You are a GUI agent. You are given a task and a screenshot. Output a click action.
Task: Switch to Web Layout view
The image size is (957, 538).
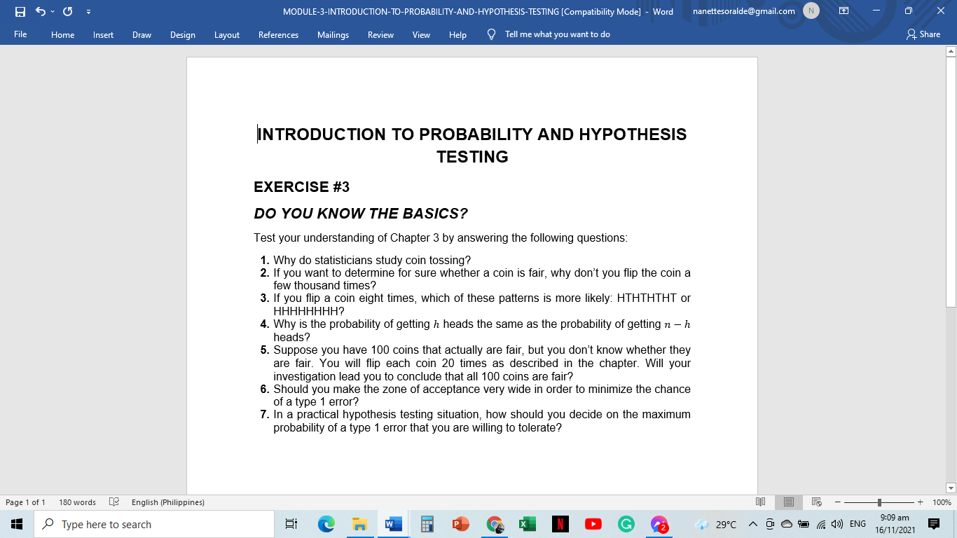pyautogui.click(x=815, y=502)
